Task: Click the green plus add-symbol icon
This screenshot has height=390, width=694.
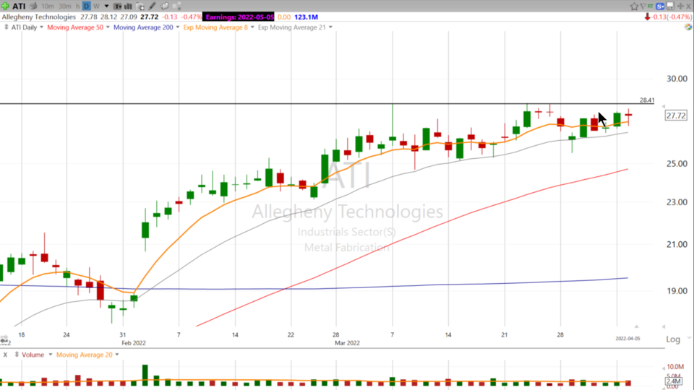Action: click(5, 6)
